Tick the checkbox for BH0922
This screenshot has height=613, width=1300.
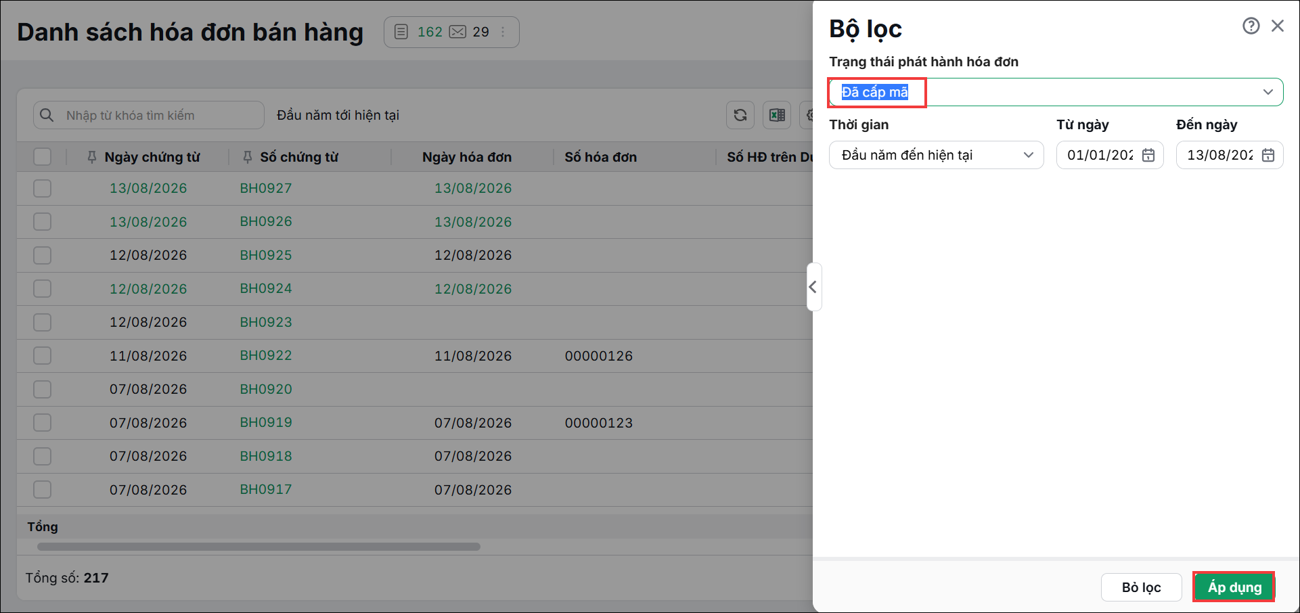click(43, 356)
